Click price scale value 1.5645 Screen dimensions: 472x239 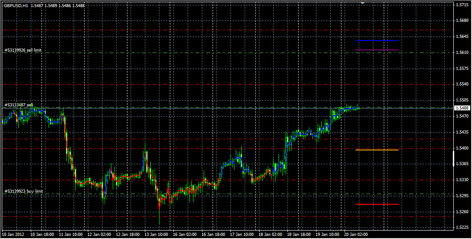pyautogui.click(x=462, y=36)
